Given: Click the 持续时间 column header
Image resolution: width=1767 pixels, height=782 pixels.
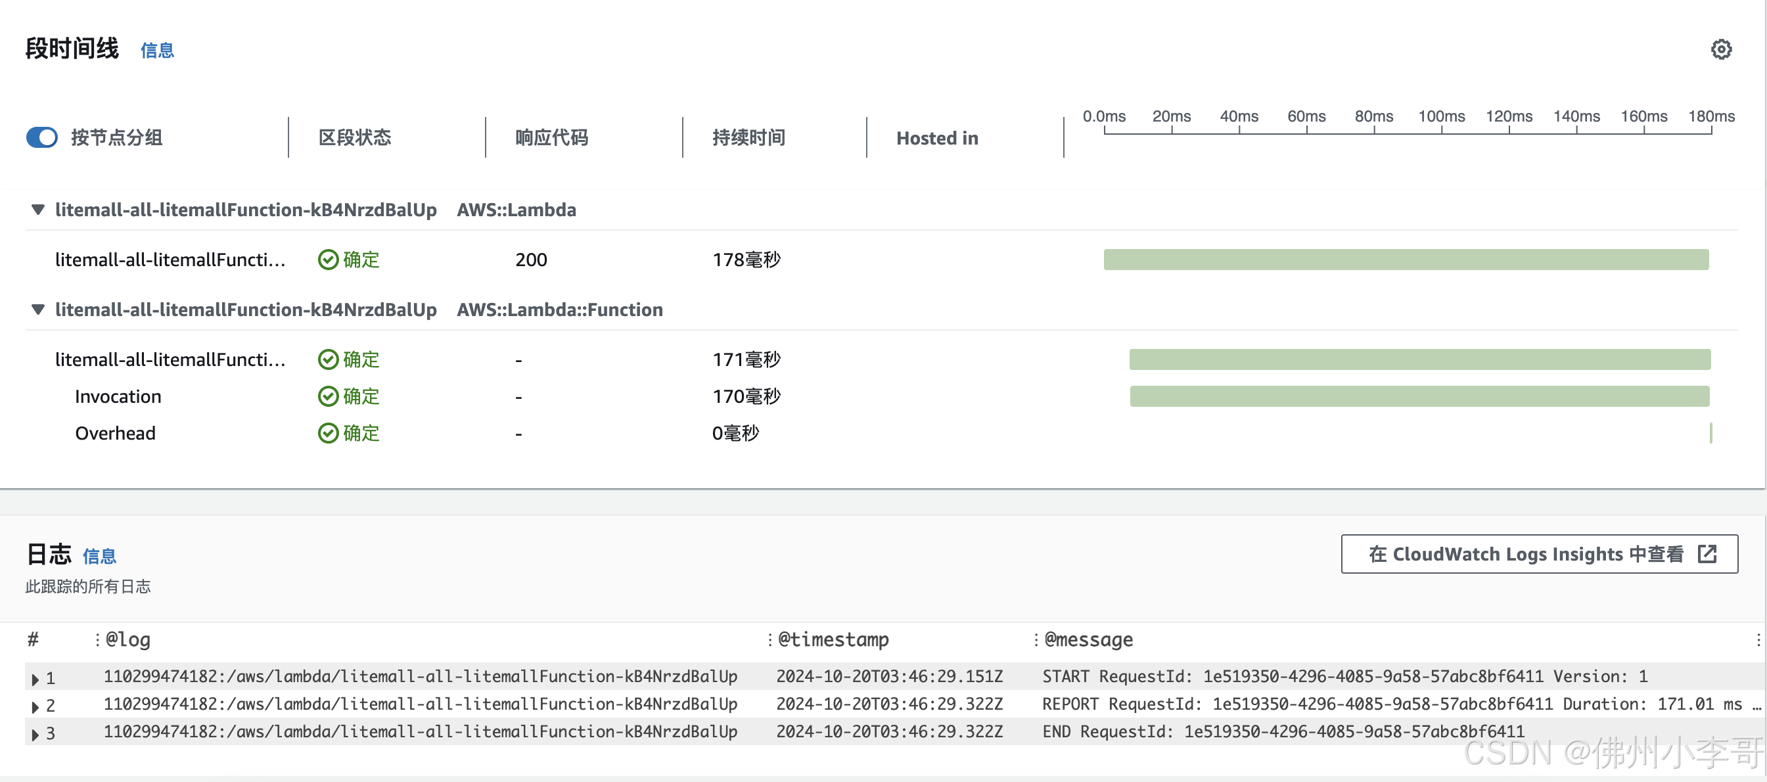Looking at the screenshot, I should pyautogui.click(x=748, y=138).
